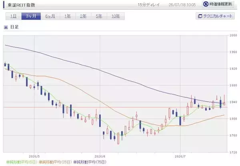
Task: Click the 2000 y-axis value
Action: click(x=233, y=35)
